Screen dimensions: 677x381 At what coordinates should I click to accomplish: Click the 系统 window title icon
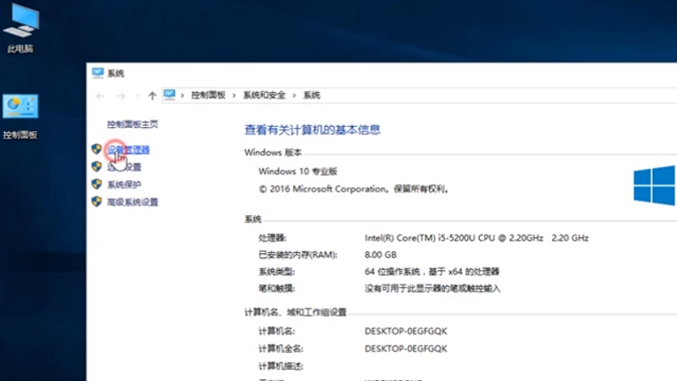97,73
